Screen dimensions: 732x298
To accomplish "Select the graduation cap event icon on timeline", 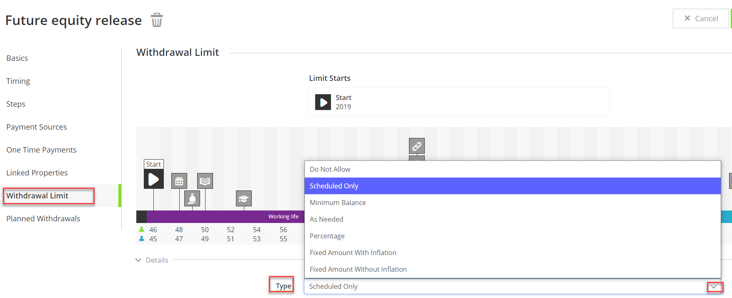I will 244,199.
